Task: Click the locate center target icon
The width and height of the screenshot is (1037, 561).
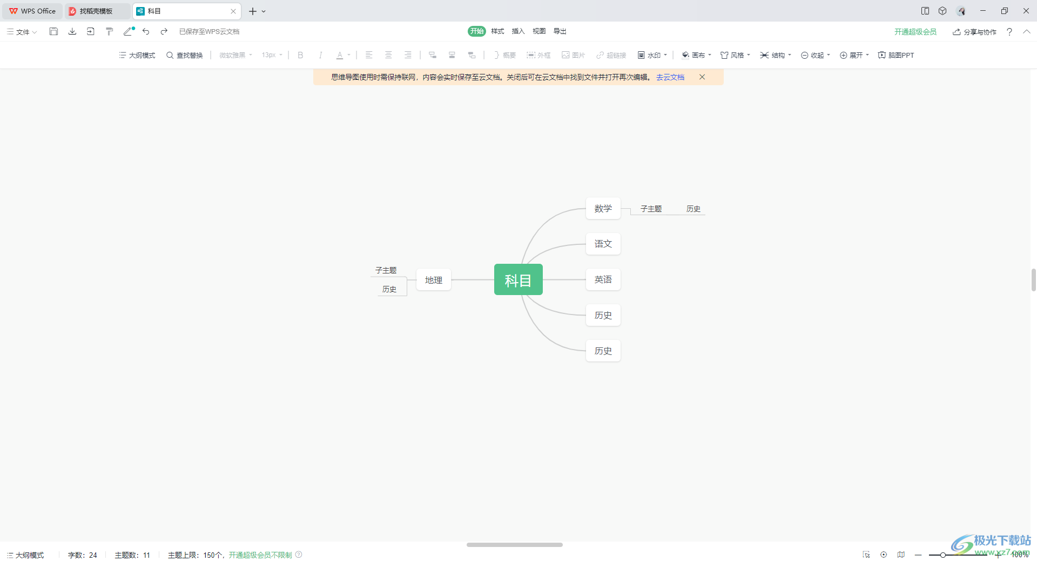Action: [884, 555]
